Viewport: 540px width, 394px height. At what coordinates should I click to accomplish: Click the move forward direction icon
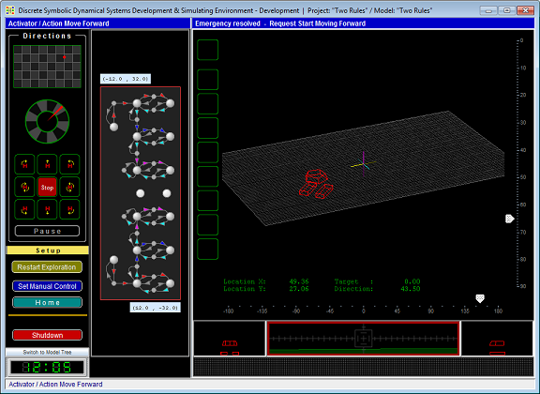47,164
